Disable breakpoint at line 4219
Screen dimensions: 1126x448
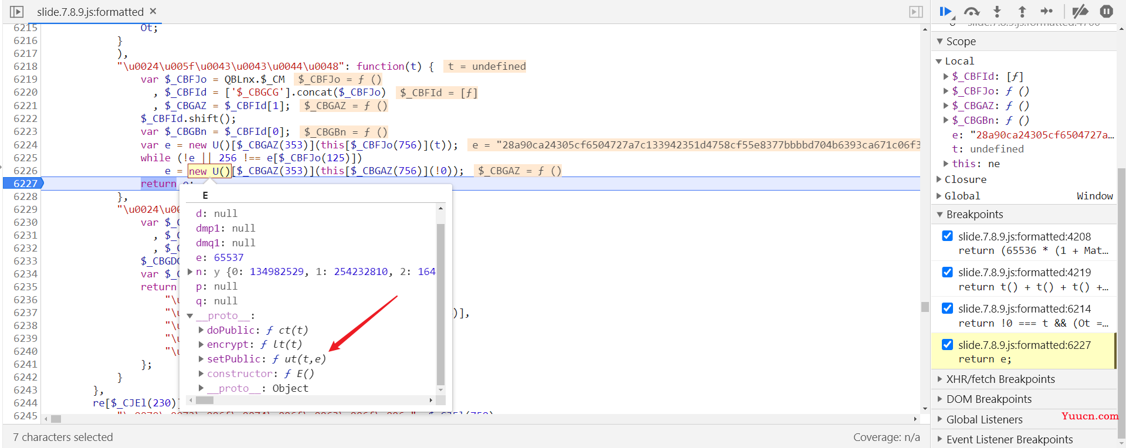pyautogui.click(x=947, y=272)
